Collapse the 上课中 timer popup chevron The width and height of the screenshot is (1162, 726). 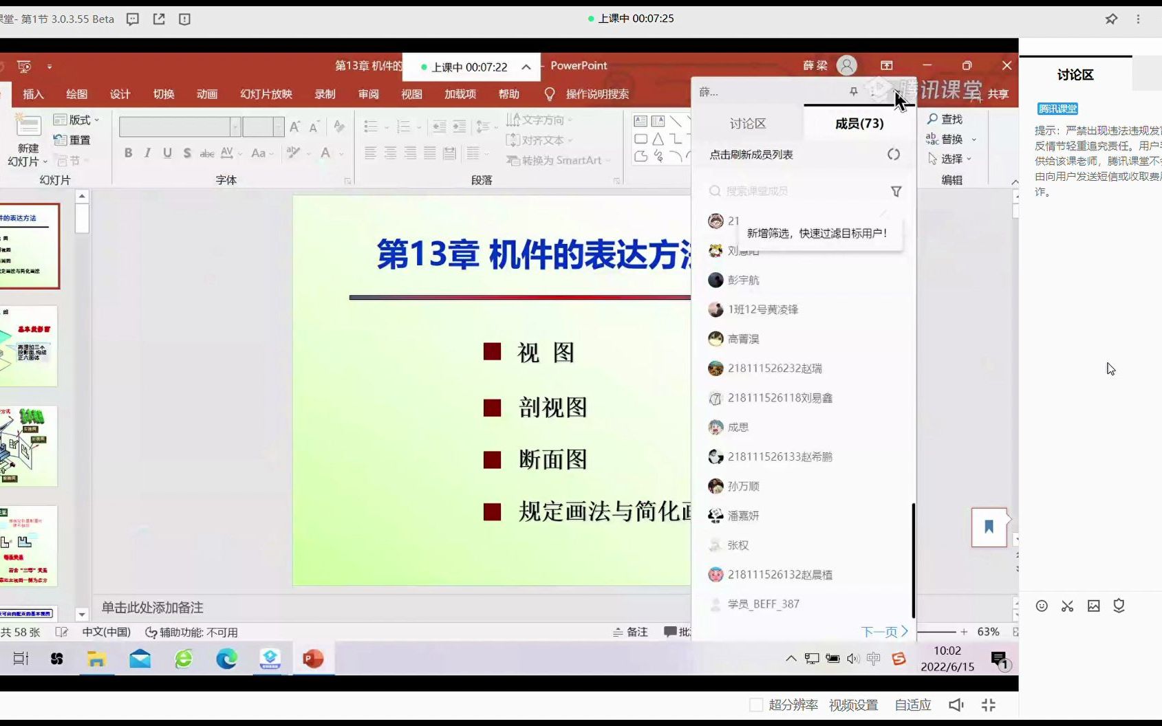click(526, 67)
